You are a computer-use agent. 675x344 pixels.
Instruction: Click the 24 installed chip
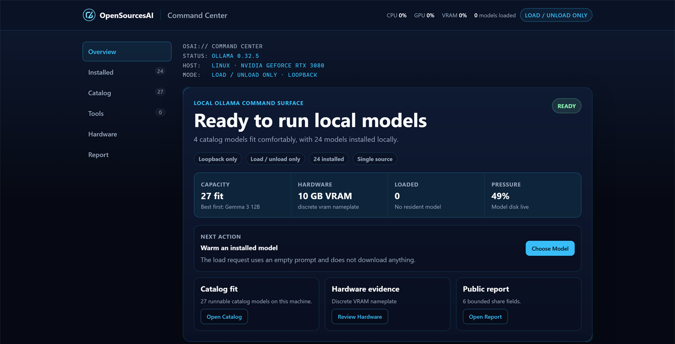click(329, 159)
